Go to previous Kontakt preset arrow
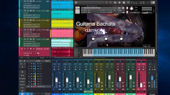Screen dimensions: 170x95 [x=107, y=3]
